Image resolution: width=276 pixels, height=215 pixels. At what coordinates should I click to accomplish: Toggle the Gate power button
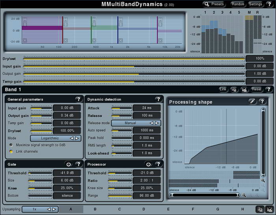click(x=68, y=164)
